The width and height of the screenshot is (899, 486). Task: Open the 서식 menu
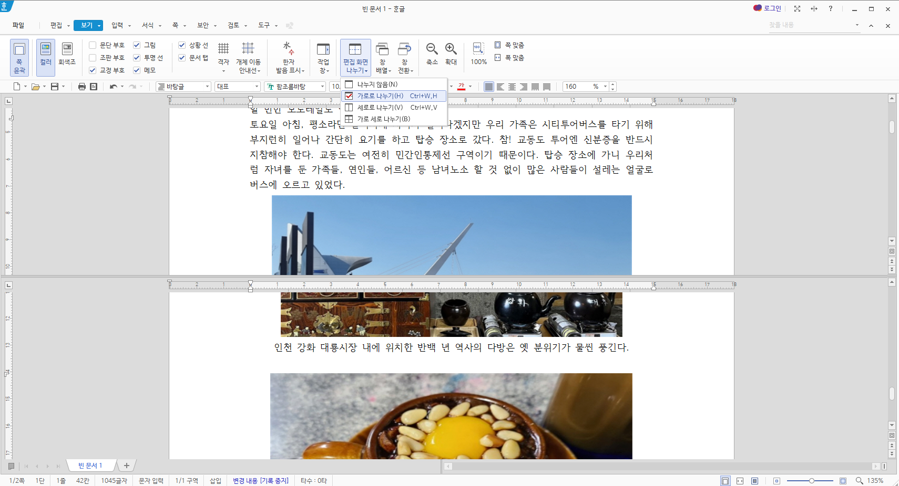148,25
